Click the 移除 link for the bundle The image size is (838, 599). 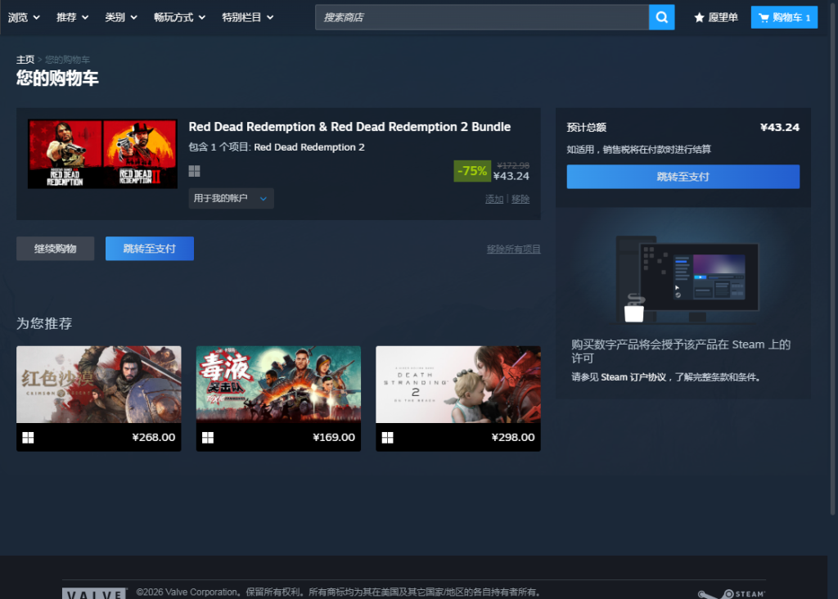[520, 199]
